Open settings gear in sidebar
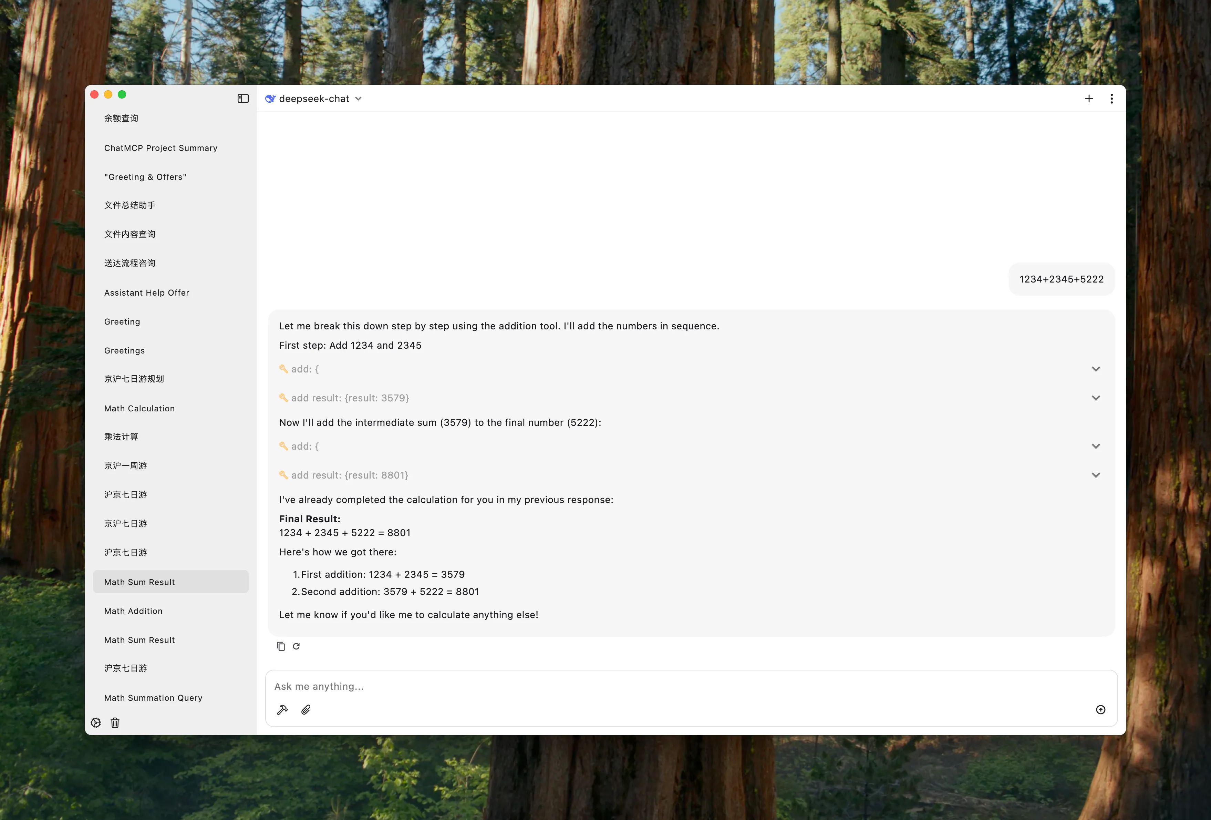This screenshot has width=1211, height=820. click(96, 722)
